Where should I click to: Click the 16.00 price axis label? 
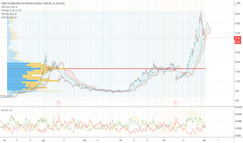238,71
